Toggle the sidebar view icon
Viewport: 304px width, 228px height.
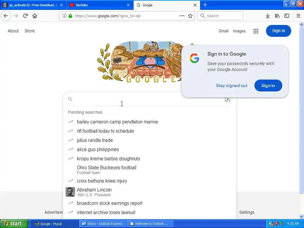[286, 16]
